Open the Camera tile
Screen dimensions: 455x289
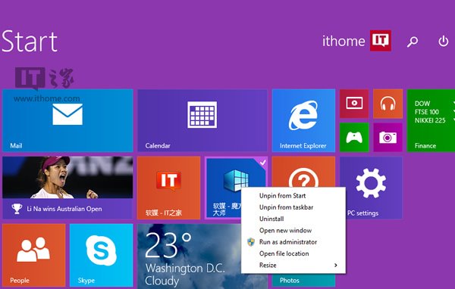[388, 137]
